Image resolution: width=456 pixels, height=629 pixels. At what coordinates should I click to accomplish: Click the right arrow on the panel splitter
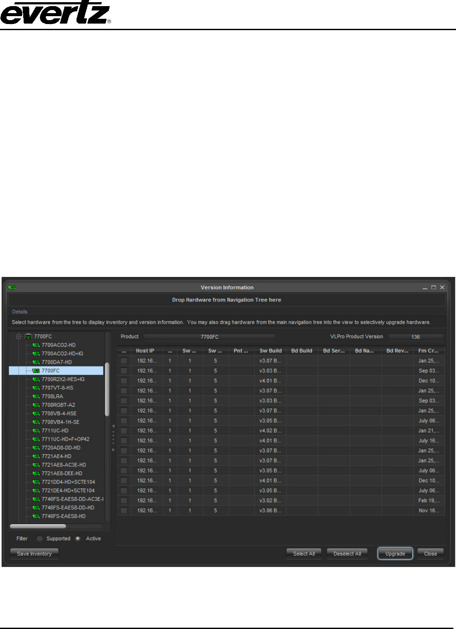(x=113, y=449)
